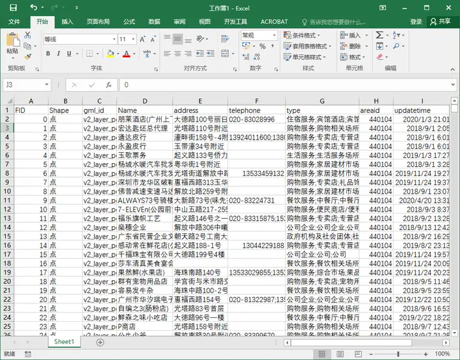The width and height of the screenshot is (460, 360).
Task: Select the Format Painter brush icon
Action: (27, 57)
